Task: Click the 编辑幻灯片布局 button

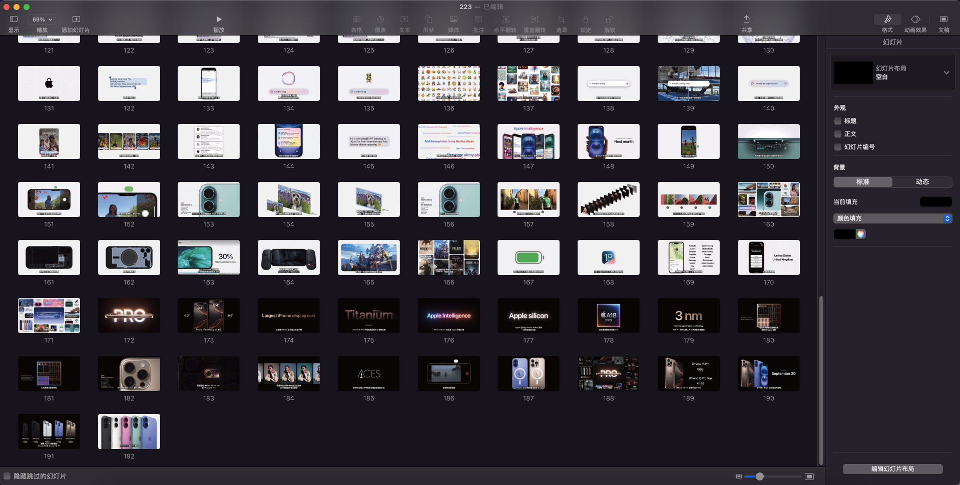Action: point(892,469)
